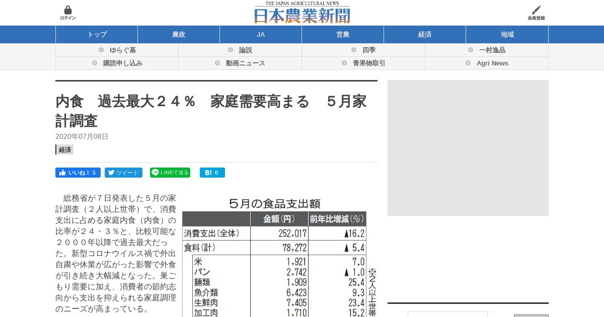Viewport: 604px width, 317px height.
Task: Click the arrow bullet beside Agri News
Action: pyautogui.click(x=468, y=63)
